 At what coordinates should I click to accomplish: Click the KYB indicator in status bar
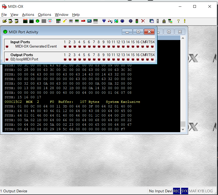coord(201,191)
